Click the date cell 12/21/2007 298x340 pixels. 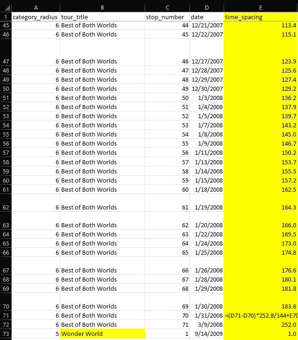[207, 25]
